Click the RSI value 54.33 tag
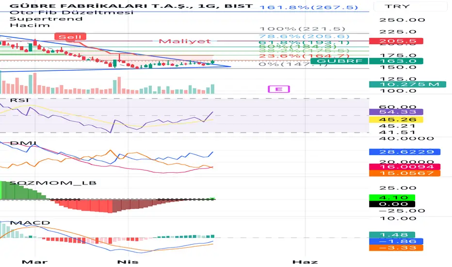 tap(396, 112)
